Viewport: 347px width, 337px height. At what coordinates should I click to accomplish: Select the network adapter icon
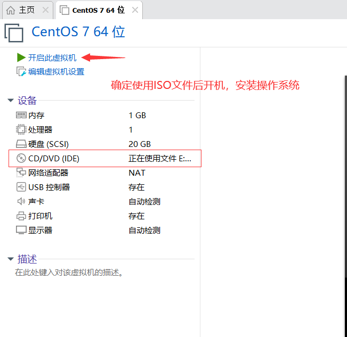[21, 172]
